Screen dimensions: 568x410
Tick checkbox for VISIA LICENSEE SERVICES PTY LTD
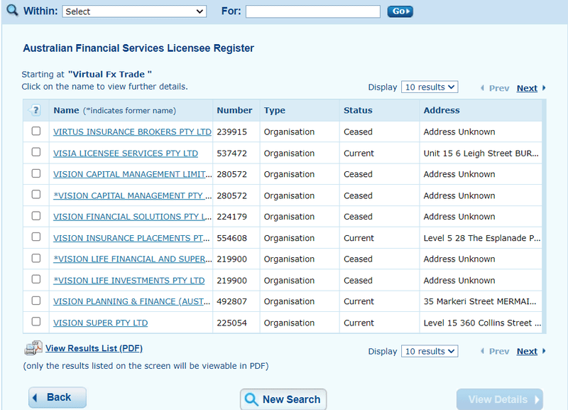point(36,152)
